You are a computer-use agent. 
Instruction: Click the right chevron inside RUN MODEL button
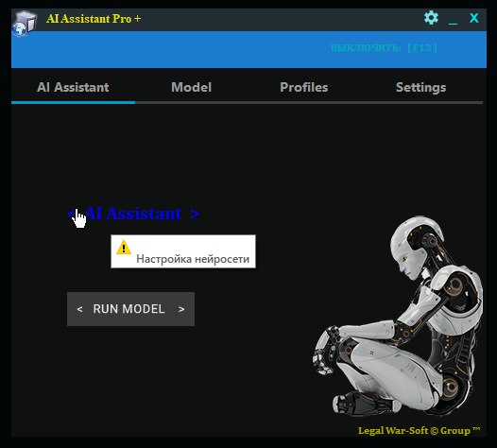(181, 309)
